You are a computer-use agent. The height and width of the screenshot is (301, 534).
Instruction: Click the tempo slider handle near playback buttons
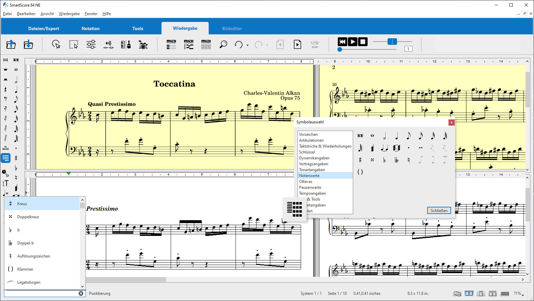(392, 42)
